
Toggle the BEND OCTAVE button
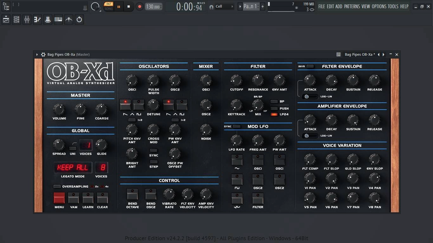click(x=132, y=194)
